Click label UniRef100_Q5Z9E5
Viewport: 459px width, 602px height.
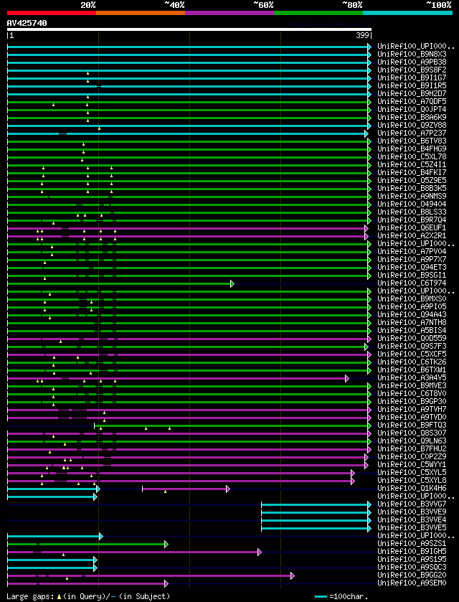pyautogui.click(x=412, y=180)
